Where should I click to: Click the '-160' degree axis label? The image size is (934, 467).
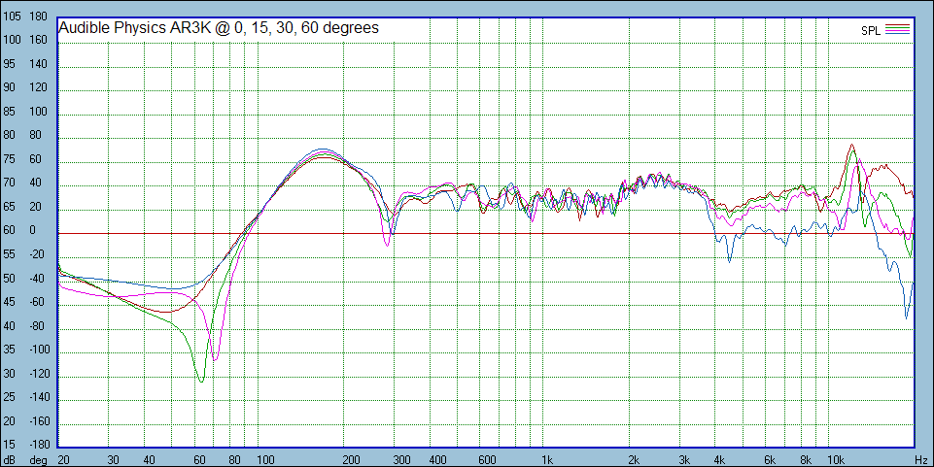40,421
